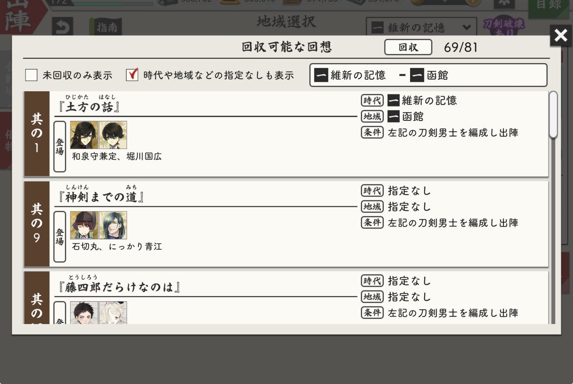Open the 『藤四郎だらけなのは』 recollection entry

[x=286, y=298]
